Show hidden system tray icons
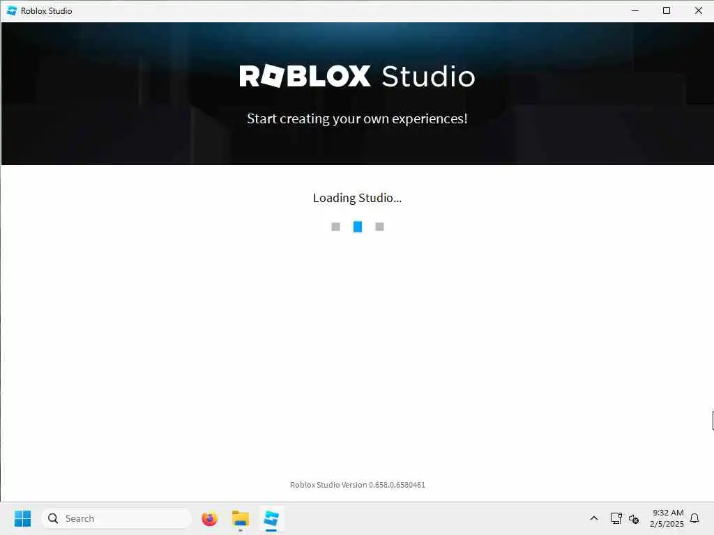This screenshot has height=535, width=714. pos(594,518)
